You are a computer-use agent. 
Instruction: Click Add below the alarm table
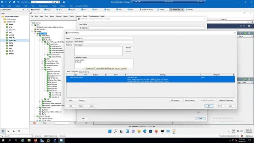tap(71, 100)
